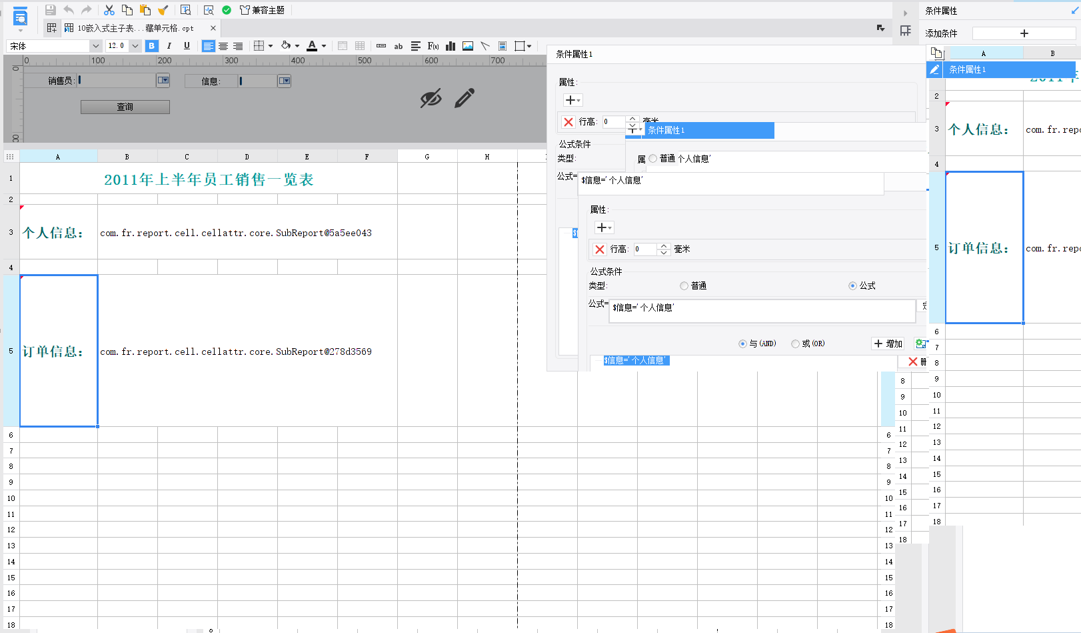Image resolution: width=1081 pixels, height=633 pixels.
Task: Remove the lower 行高 property with red X
Action: click(x=600, y=249)
